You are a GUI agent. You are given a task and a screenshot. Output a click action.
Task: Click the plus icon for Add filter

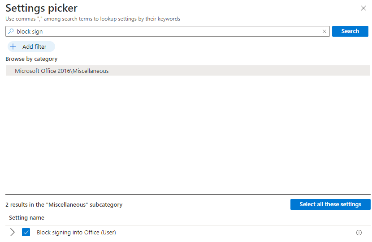(x=13, y=47)
